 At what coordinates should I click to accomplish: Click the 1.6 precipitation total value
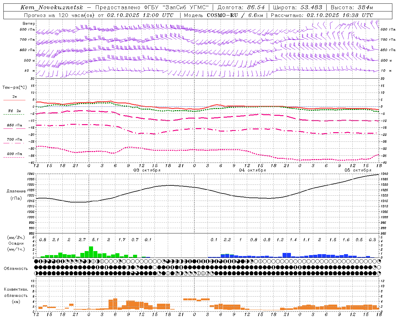pyautogui.click(x=346, y=240)
